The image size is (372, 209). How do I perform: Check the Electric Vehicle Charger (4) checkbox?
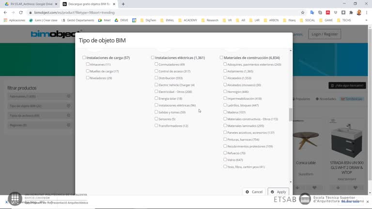coord(156,85)
